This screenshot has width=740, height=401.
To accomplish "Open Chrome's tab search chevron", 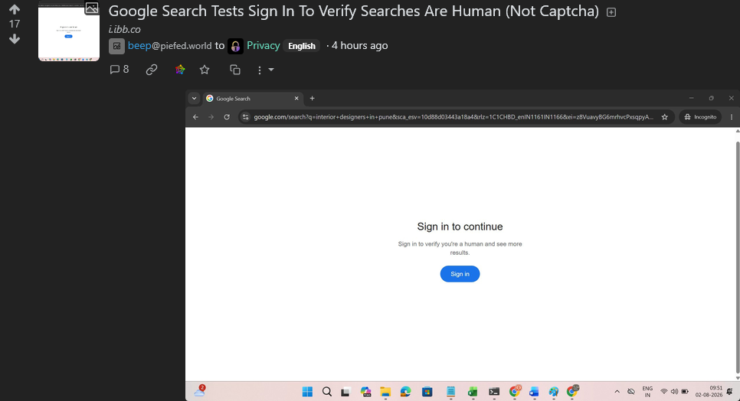I will point(194,99).
